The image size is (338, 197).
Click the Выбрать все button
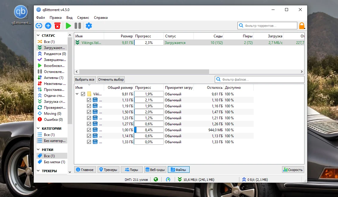coord(85,80)
